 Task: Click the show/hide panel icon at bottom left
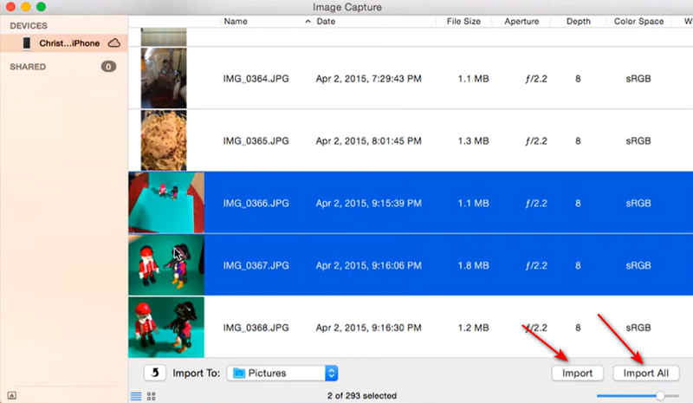click(12, 395)
